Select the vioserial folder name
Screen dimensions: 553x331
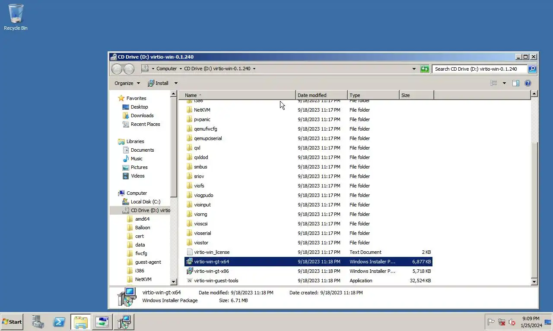click(203, 233)
